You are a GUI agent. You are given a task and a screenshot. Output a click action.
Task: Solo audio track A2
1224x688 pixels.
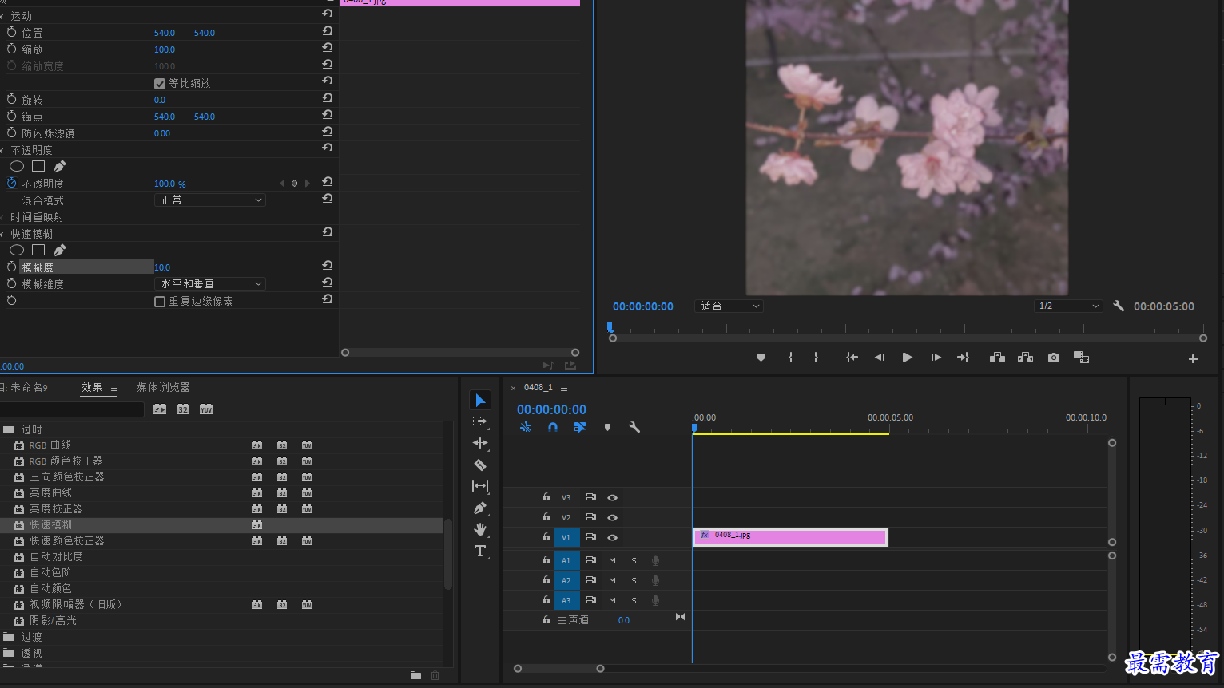click(x=634, y=580)
